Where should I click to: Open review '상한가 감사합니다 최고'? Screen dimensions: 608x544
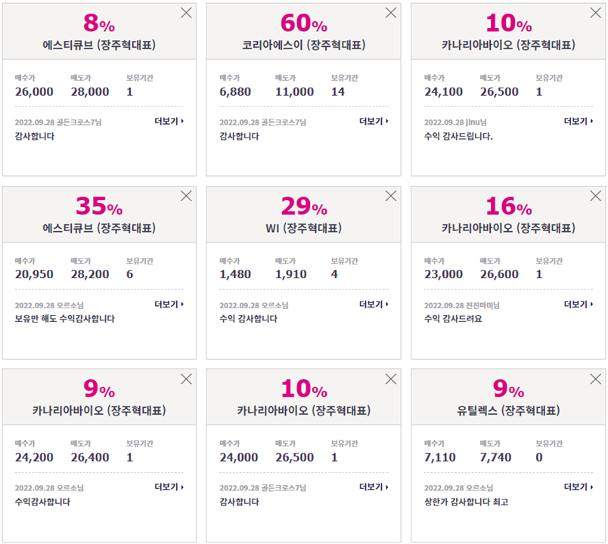[466, 502]
